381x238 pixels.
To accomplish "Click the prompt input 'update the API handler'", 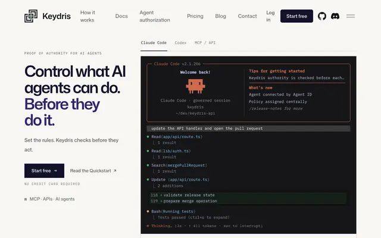I will point(248,129).
